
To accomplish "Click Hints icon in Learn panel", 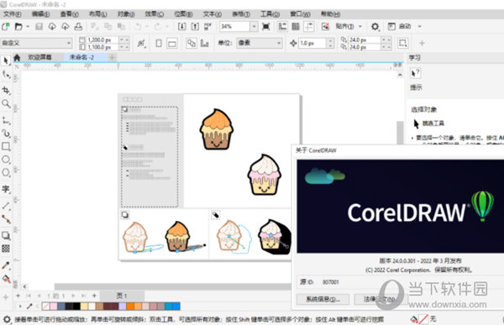I will pos(415,73).
